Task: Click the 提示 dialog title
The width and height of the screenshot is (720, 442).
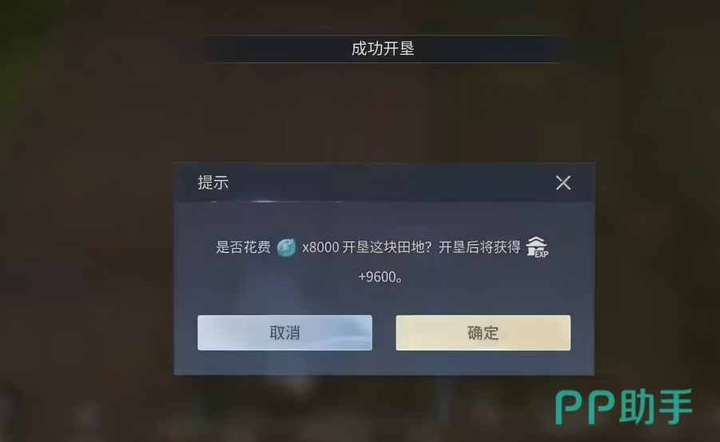Action: point(213,183)
